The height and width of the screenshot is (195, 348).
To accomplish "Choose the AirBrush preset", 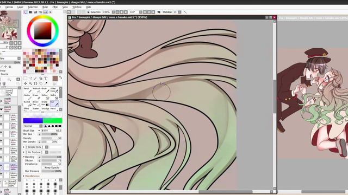I will 36,90.
